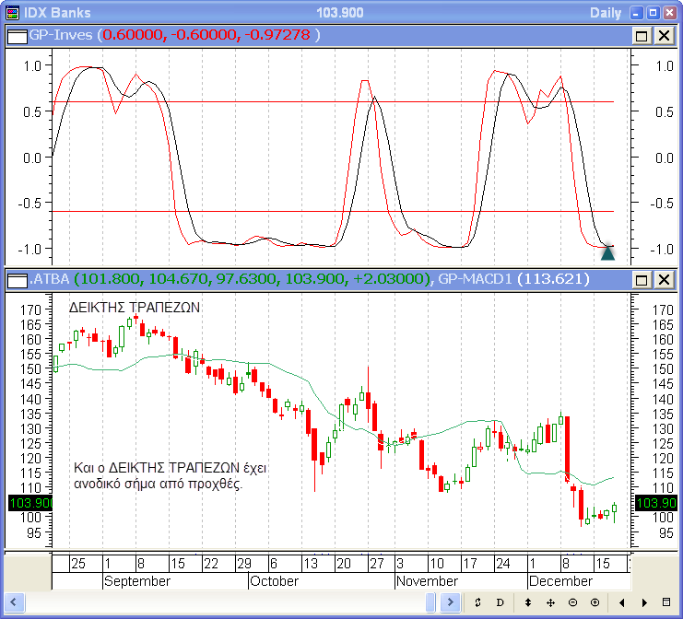
Task: Click the blue triangle signal marker
Action: (x=607, y=251)
